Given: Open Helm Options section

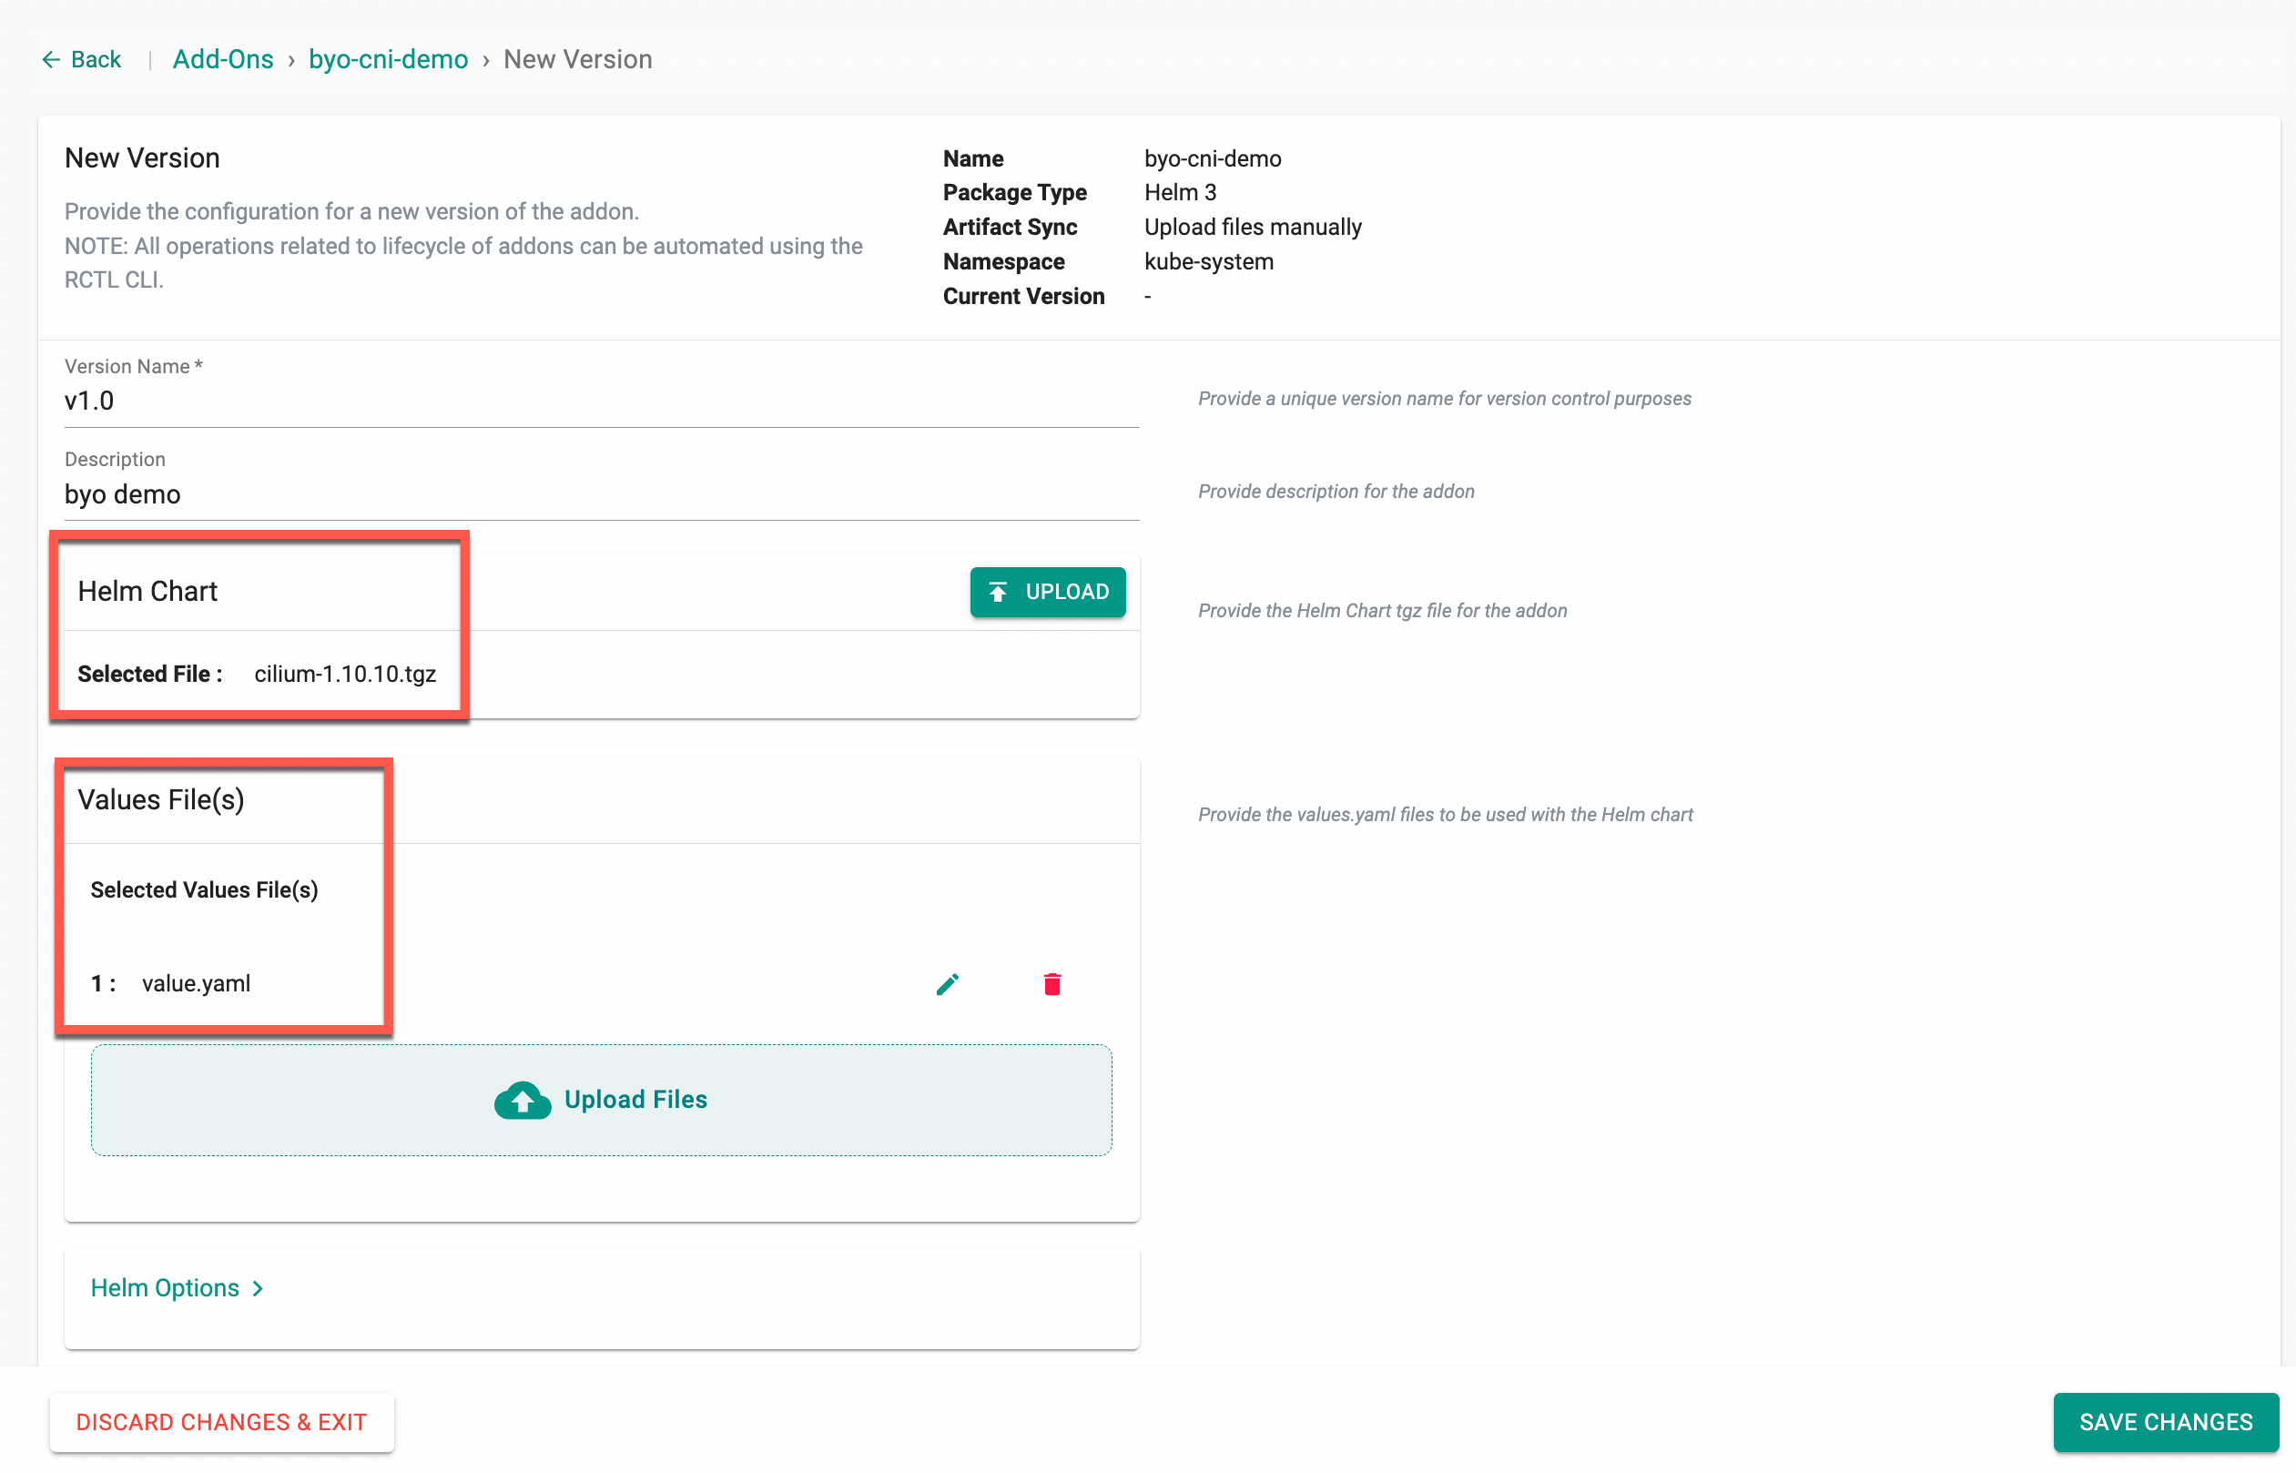Looking at the screenshot, I should [x=165, y=1287].
